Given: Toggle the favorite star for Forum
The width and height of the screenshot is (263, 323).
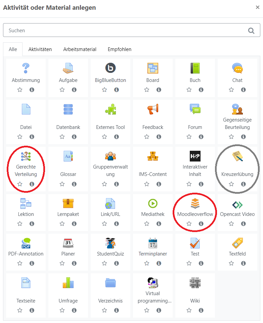Looking at the screenshot, I should [189, 137].
